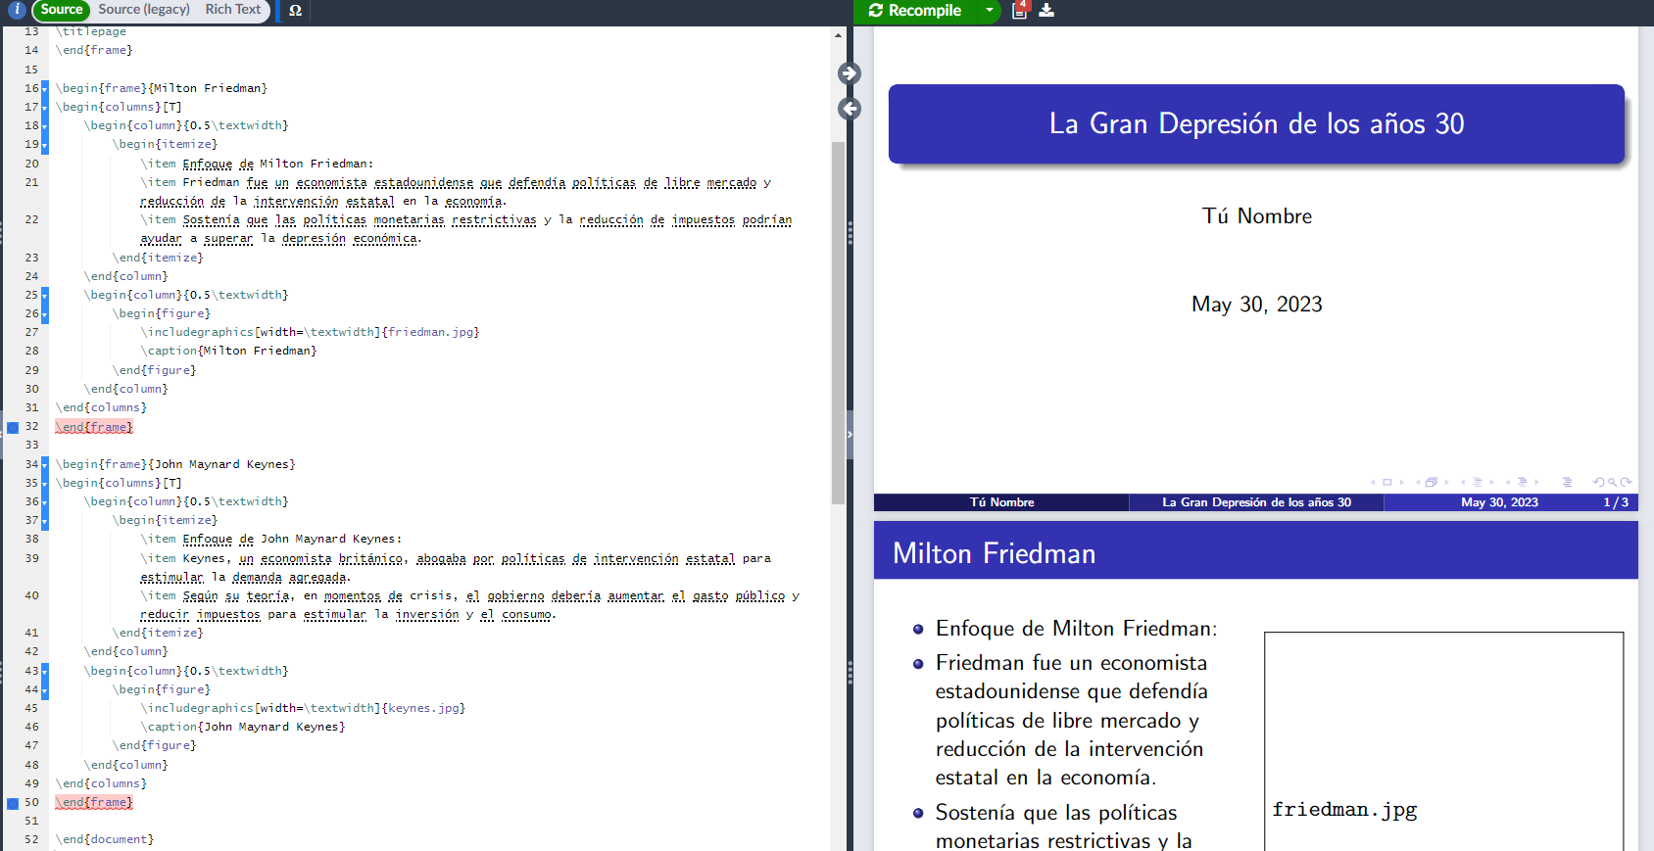Click the info marker on line 32
Screen dimensions: 1654x851
click(13, 427)
